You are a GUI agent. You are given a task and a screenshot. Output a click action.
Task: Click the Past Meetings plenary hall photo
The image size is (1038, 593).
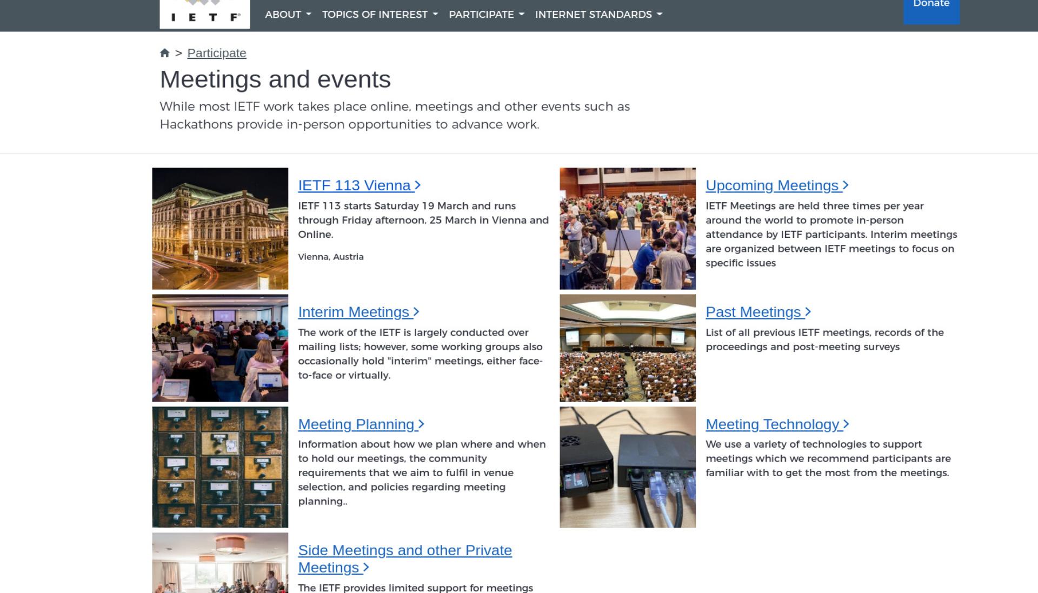628,348
